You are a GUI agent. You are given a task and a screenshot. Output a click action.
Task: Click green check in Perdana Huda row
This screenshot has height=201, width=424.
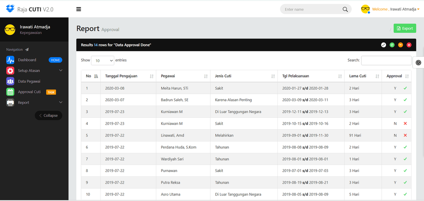405,147
